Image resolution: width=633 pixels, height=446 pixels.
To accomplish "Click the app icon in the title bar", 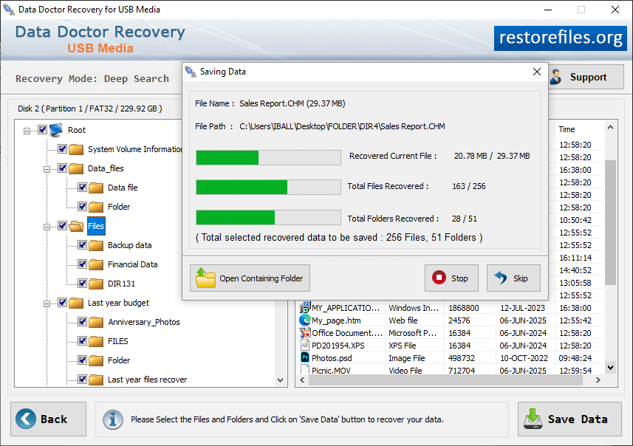I will tap(8, 10).
